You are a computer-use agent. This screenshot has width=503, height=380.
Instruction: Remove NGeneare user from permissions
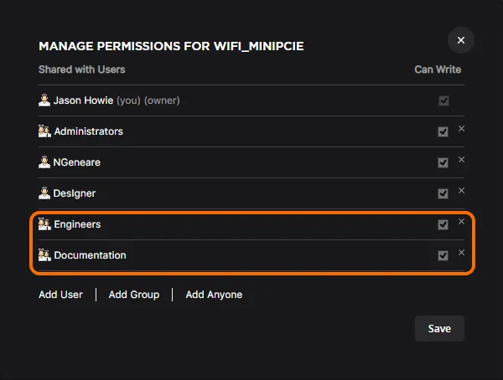click(x=461, y=160)
